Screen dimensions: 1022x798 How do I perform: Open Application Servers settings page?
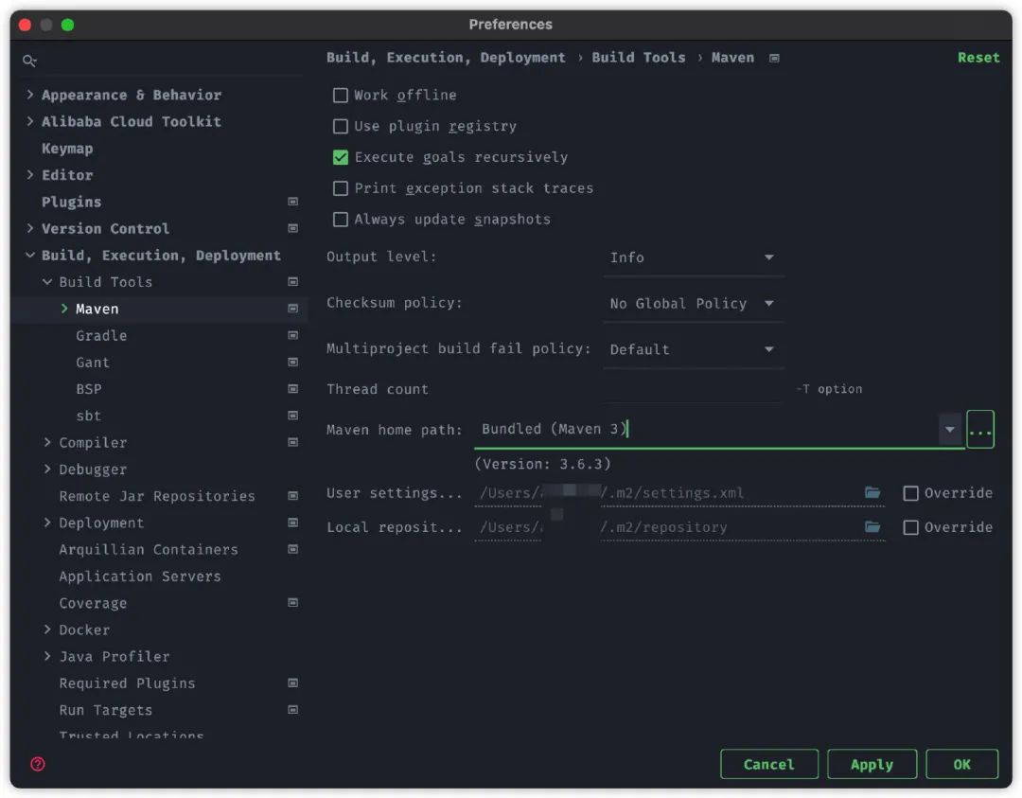pos(138,576)
